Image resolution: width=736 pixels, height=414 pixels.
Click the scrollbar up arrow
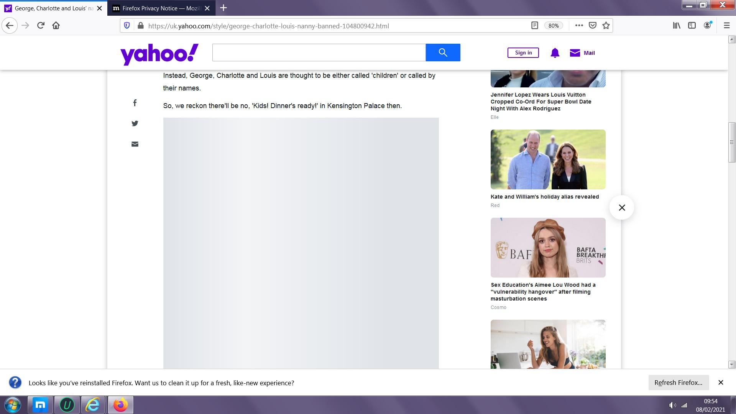coord(732,39)
